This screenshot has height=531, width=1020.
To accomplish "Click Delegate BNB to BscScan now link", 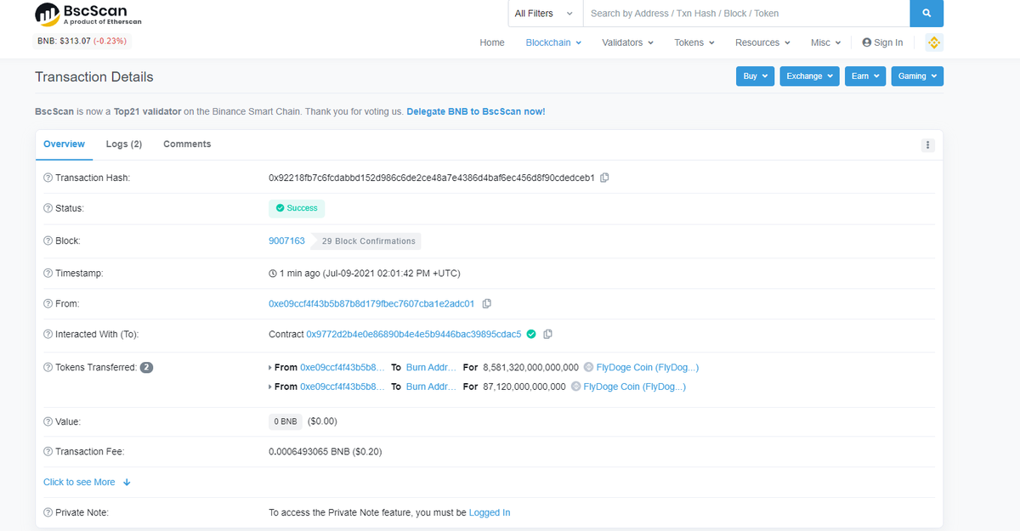I will (x=476, y=111).
